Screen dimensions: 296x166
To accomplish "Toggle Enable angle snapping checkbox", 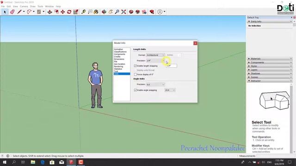I will 136,90.
